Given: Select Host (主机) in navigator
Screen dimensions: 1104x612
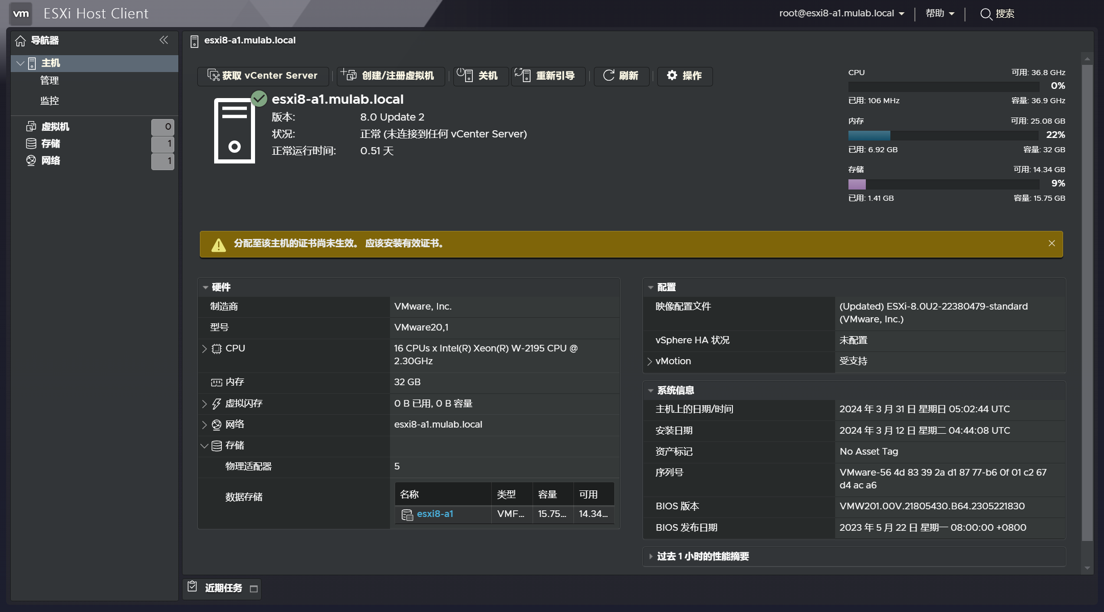Looking at the screenshot, I should point(95,63).
